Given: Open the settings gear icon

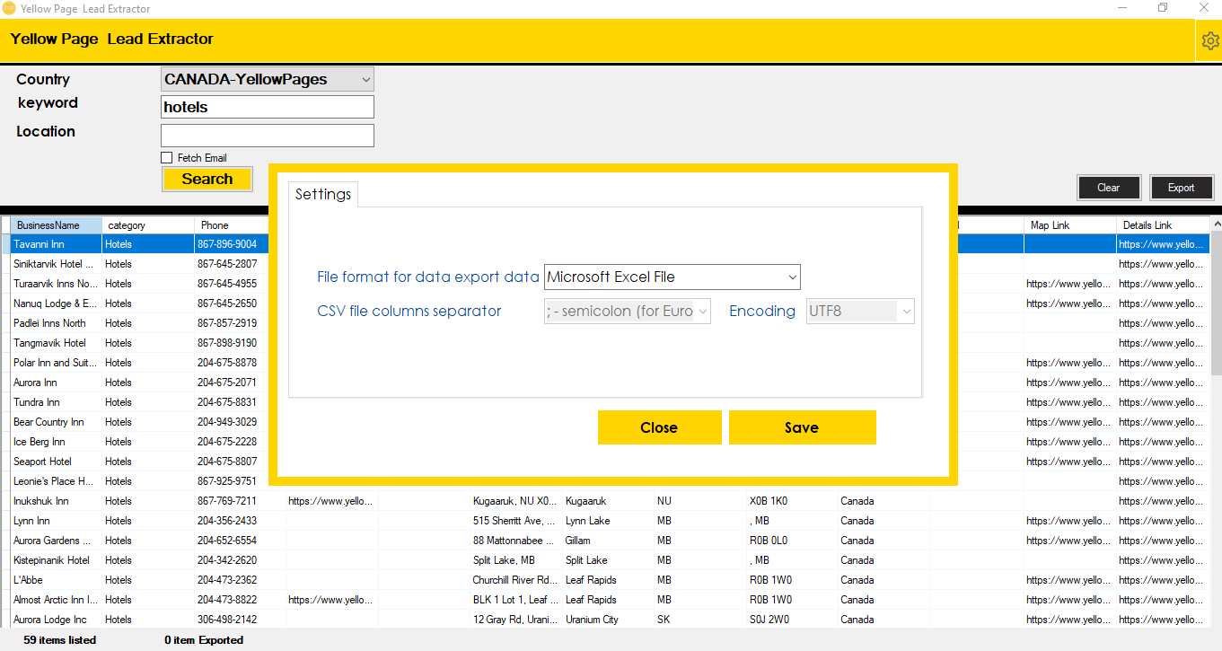Looking at the screenshot, I should [x=1210, y=40].
